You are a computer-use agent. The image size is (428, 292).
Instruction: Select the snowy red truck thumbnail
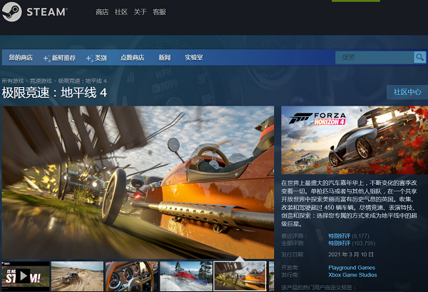pyautogui.click(x=186, y=276)
